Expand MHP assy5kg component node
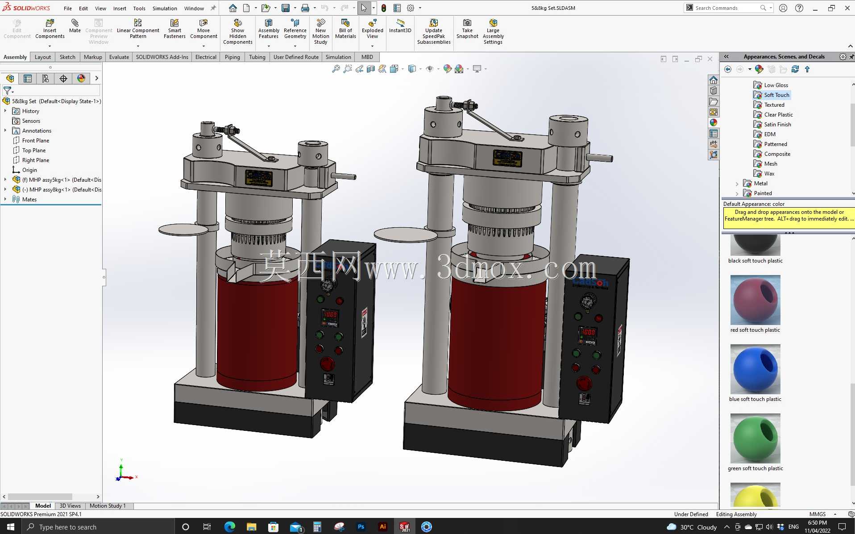 coord(5,180)
